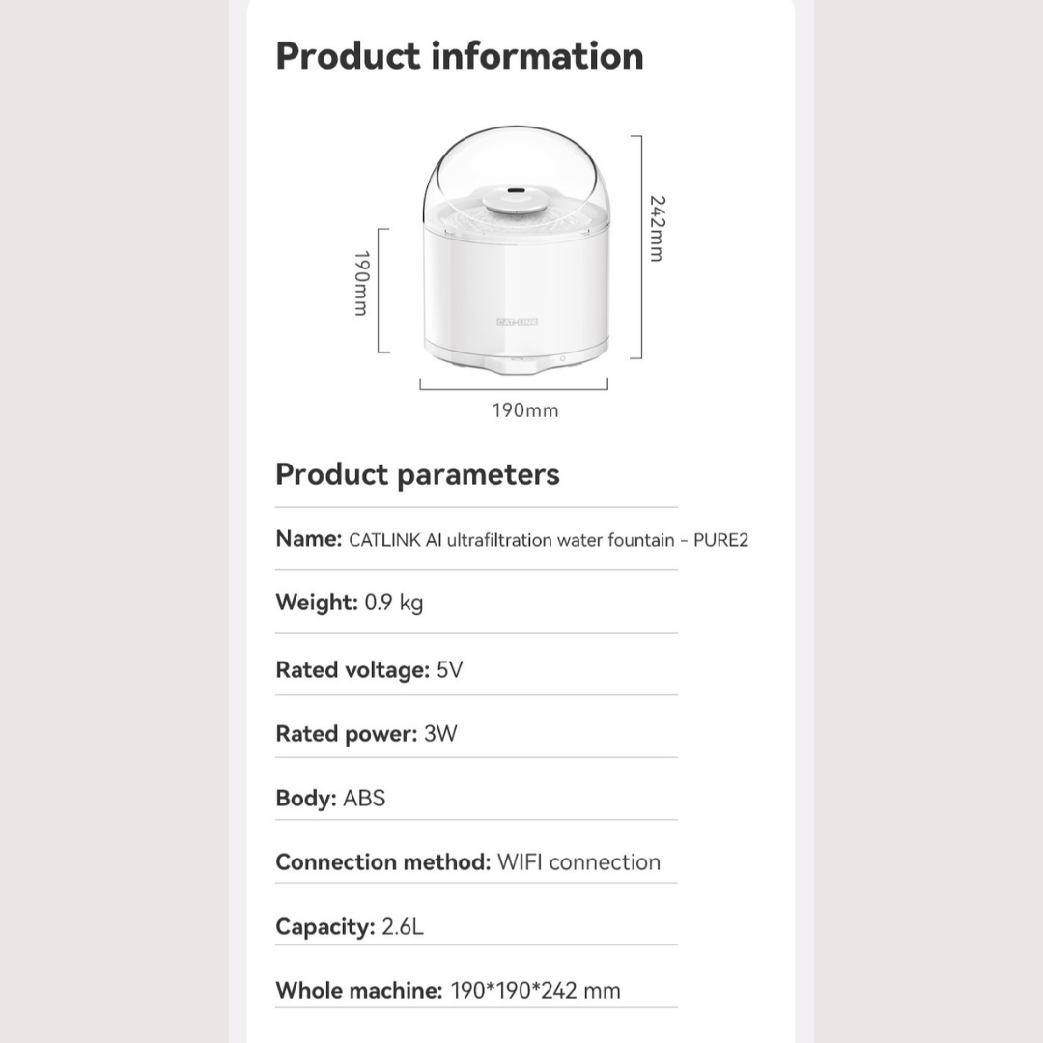Image resolution: width=1043 pixels, height=1043 pixels.
Task: Click the width dimension line below the fountain
Action: [514, 387]
